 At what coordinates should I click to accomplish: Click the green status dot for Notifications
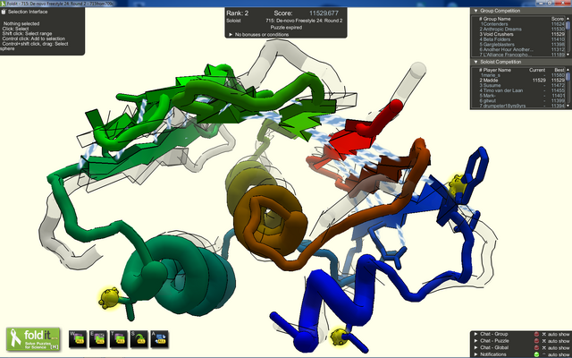pos(536,354)
